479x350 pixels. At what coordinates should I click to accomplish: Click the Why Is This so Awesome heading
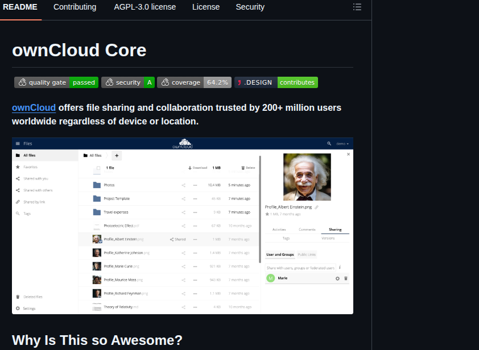(97, 340)
